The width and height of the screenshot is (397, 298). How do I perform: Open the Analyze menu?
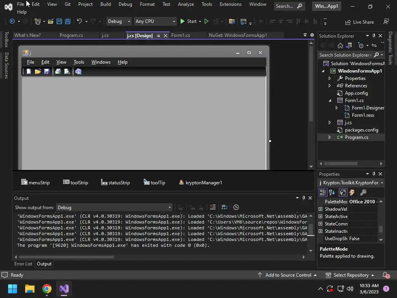[x=186, y=4]
